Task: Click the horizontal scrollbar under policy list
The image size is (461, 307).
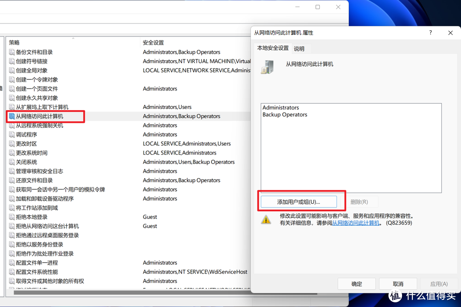Action: (128, 293)
